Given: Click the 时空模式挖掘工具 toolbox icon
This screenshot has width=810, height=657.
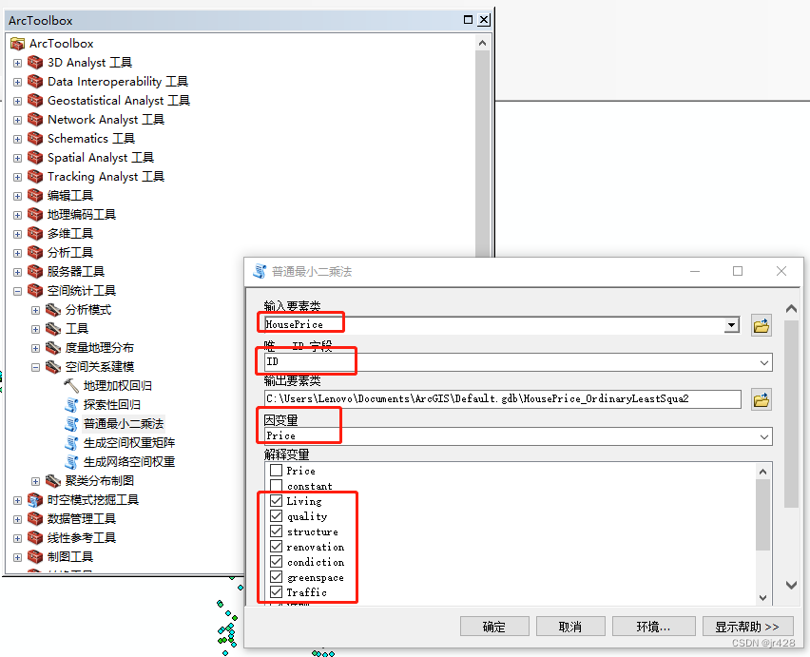Looking at the screenshot, I should 35,500.
